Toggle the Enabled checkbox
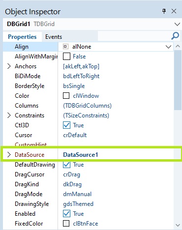 coord(66,214)
